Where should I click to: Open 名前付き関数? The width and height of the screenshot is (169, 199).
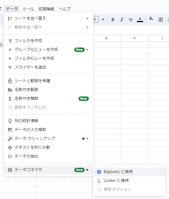[49, 98]
